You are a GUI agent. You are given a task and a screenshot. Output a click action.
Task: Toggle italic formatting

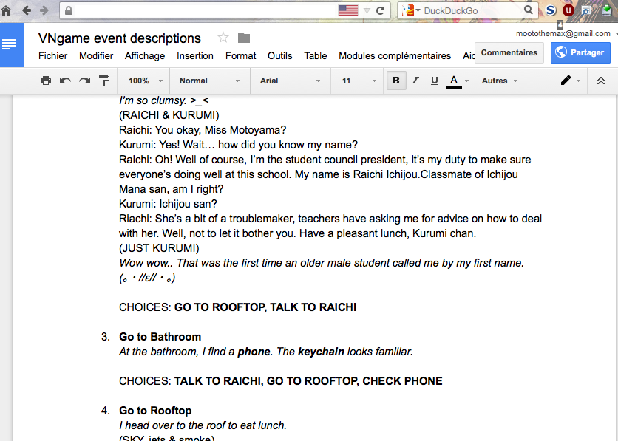415,81
